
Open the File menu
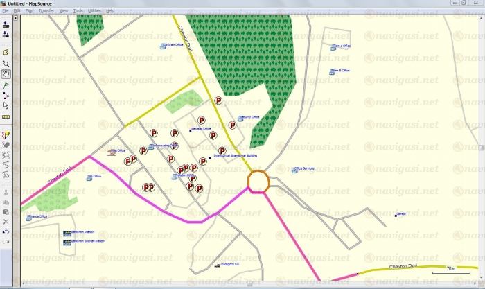tap(6, 11)
